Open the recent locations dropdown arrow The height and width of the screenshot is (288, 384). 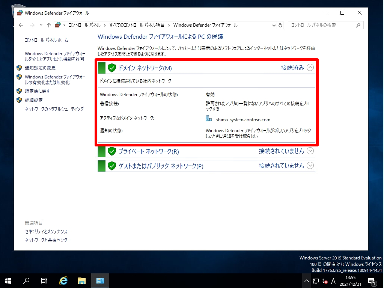41,25
